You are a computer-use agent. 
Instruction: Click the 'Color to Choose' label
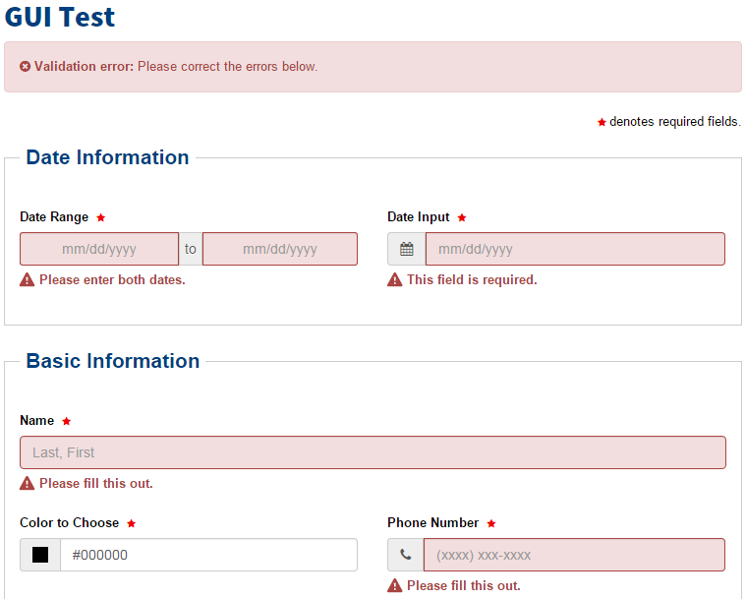[x=70, y=523]
